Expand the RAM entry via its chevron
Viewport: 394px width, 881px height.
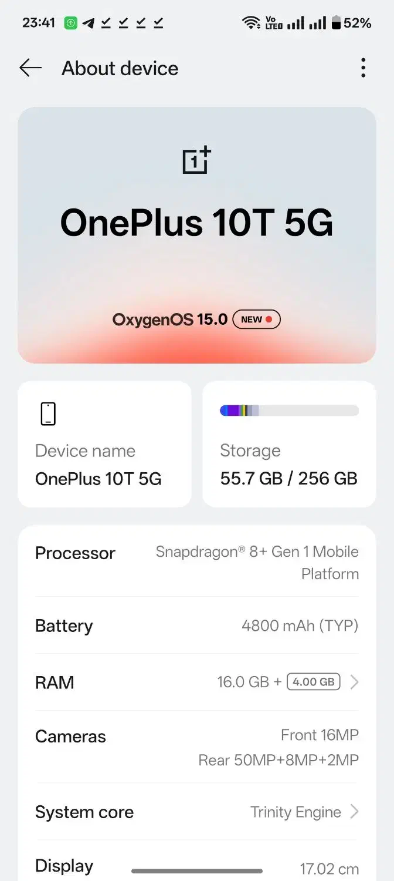354,682
